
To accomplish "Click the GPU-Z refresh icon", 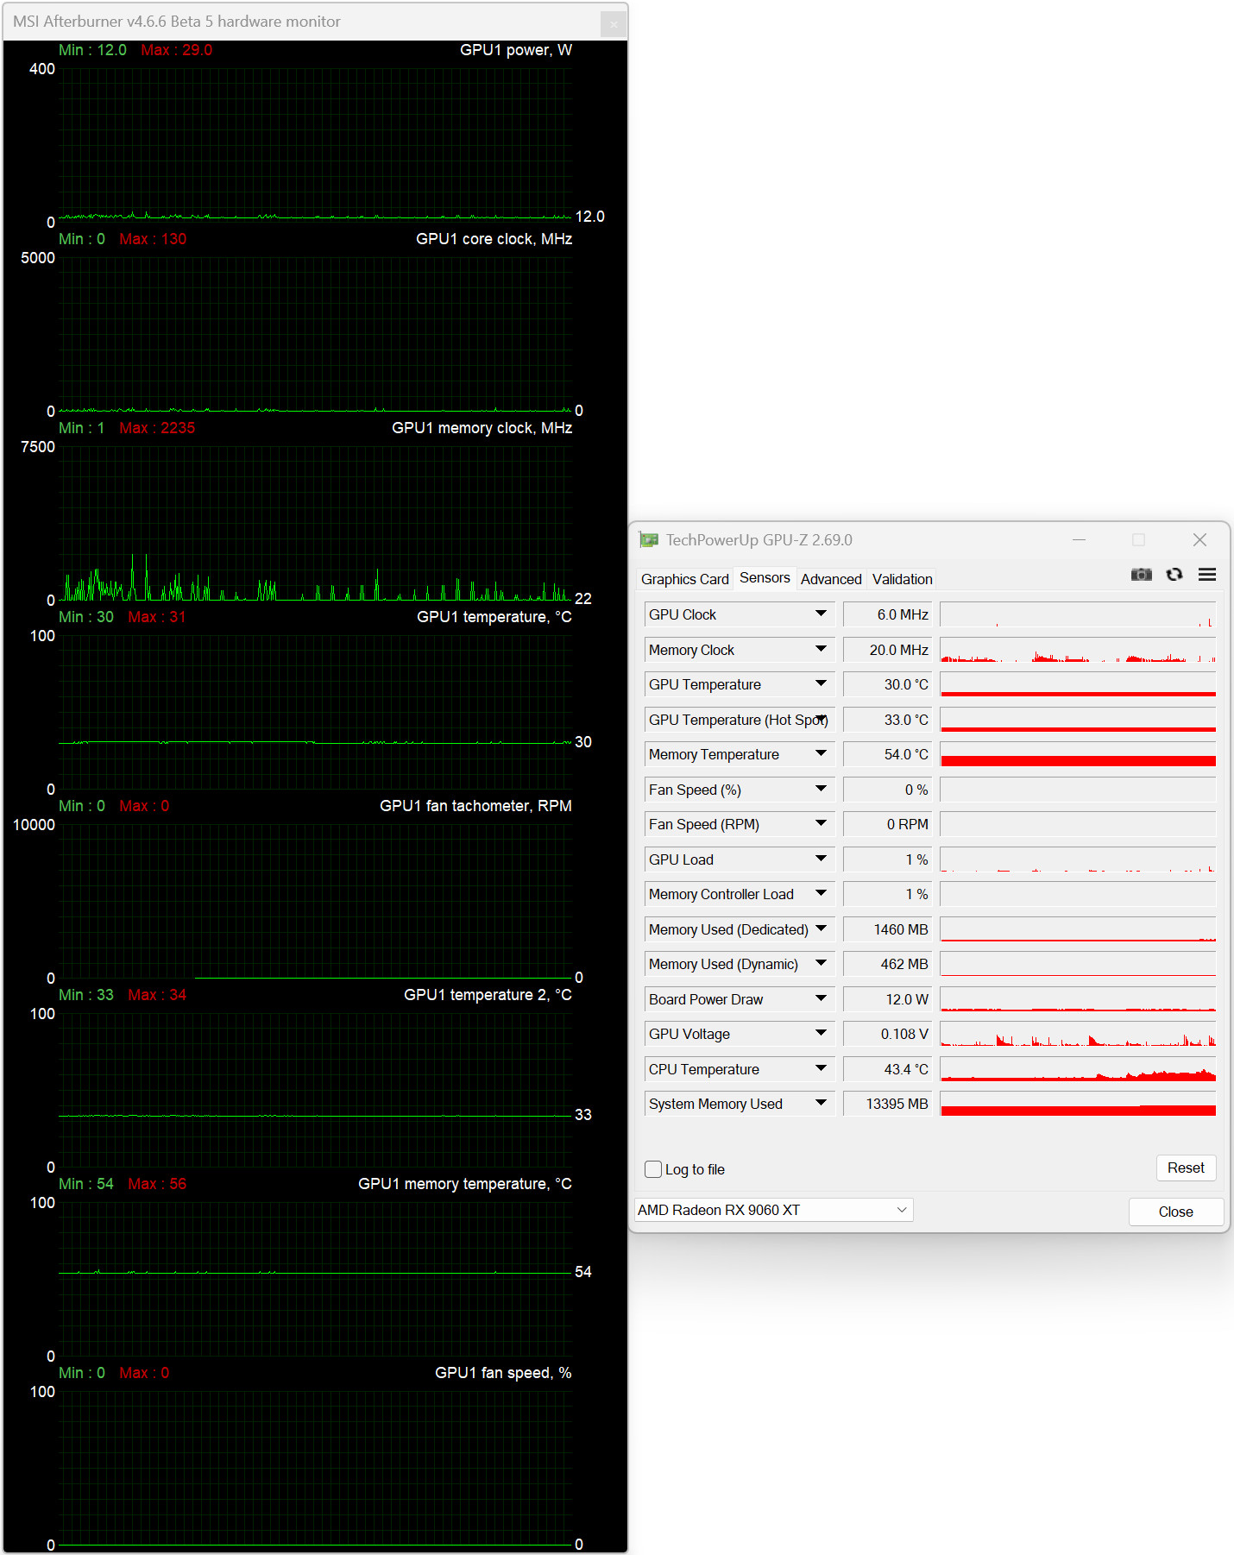I will tap(1174, 575).
